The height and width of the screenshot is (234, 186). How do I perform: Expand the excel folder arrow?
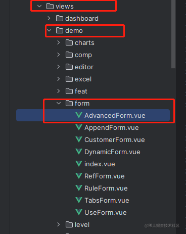[59, 79]
